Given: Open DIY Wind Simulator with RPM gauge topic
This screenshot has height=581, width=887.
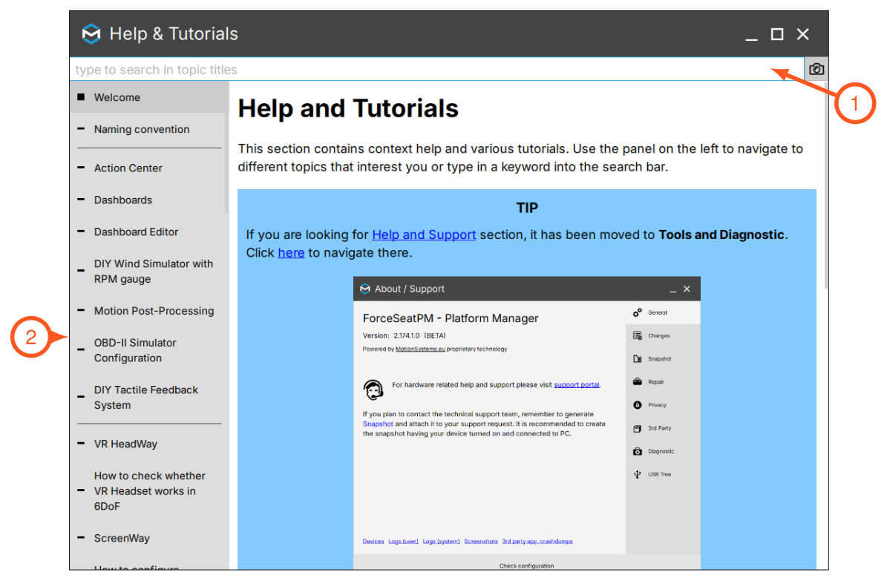Looking at the screenshot, I should coord(149,271).
